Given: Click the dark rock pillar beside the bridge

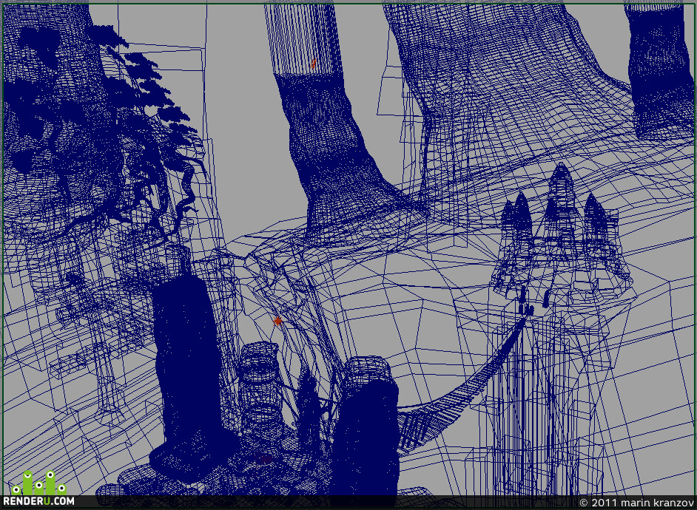Looking at the screenshot, I should (367, 426).
